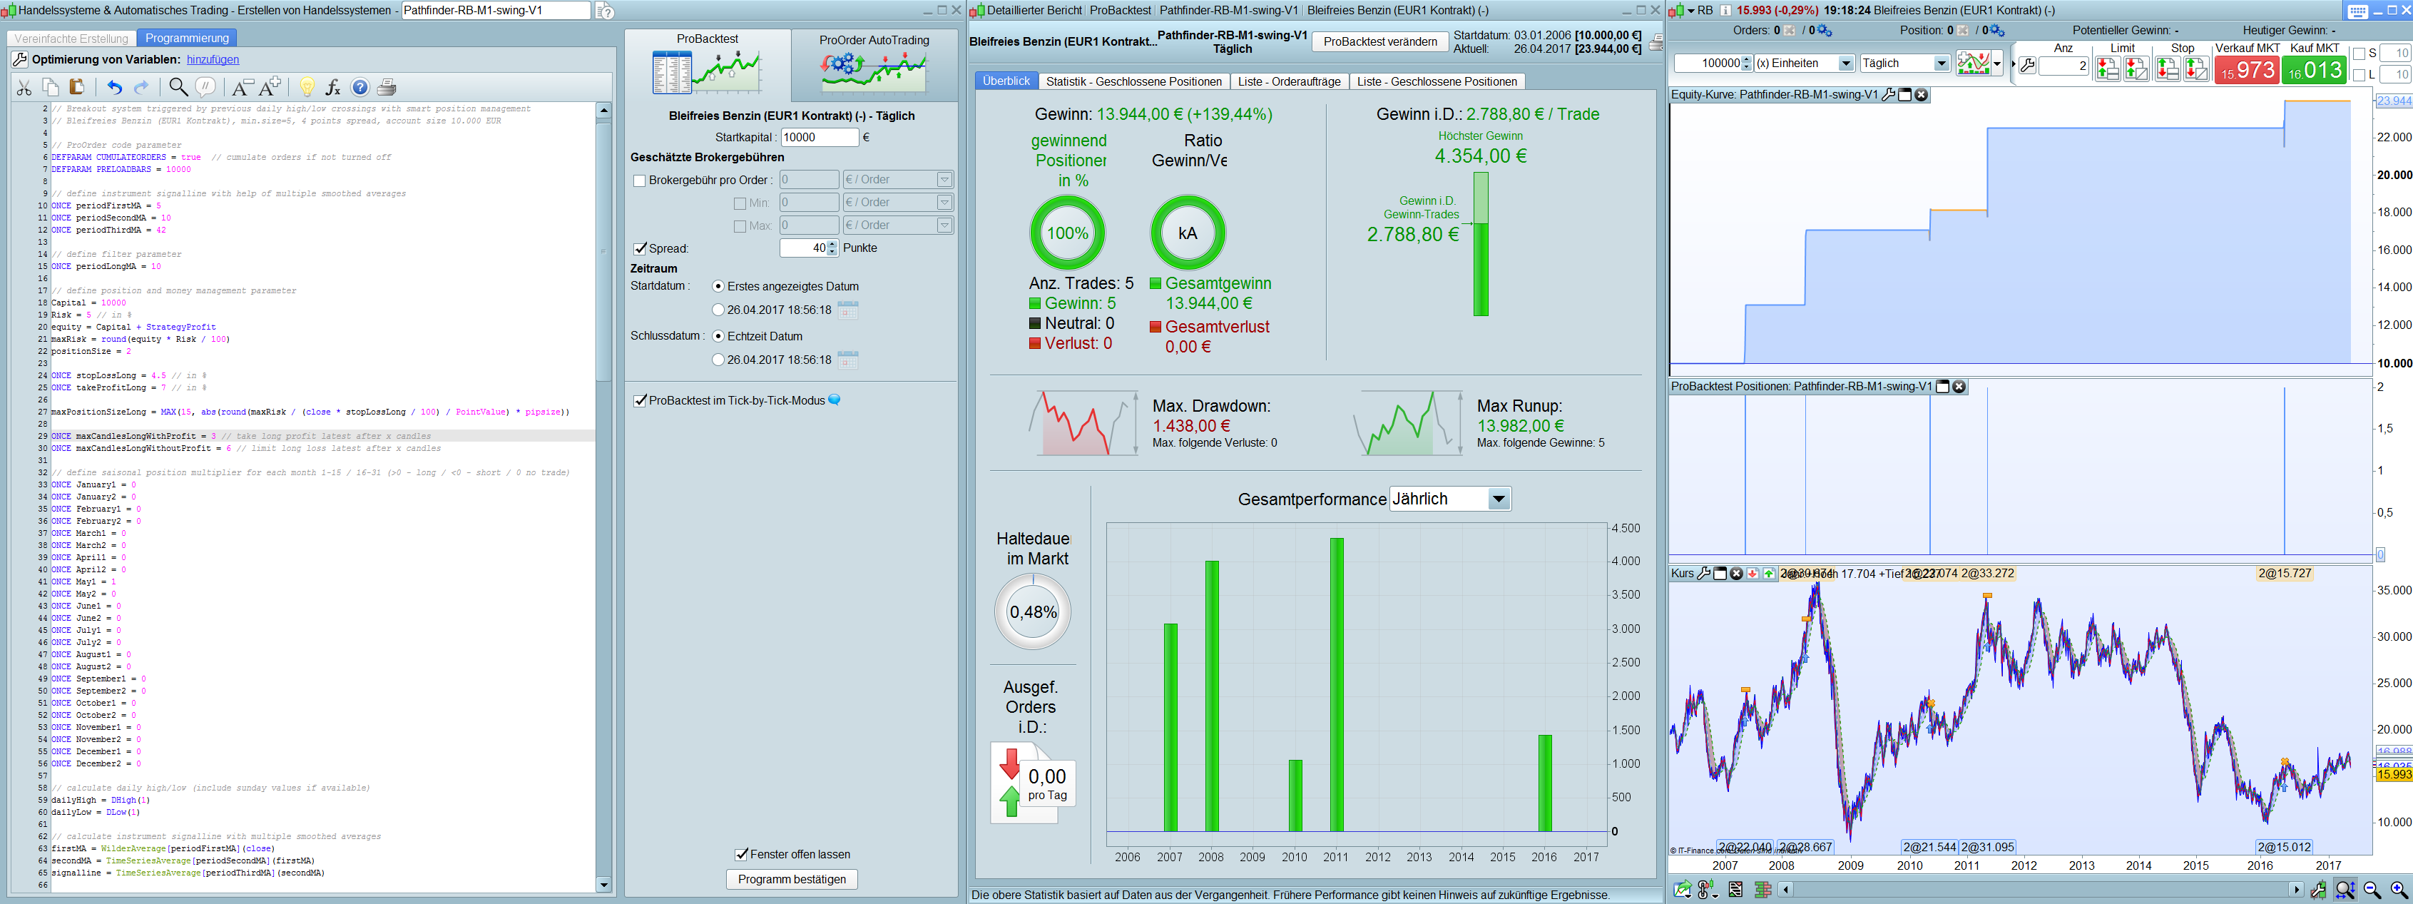Image resolution: width=2413 pixels, height=904 pixels.
Task: Click the blue undo arrow icon
Action: tap(114, 87)
